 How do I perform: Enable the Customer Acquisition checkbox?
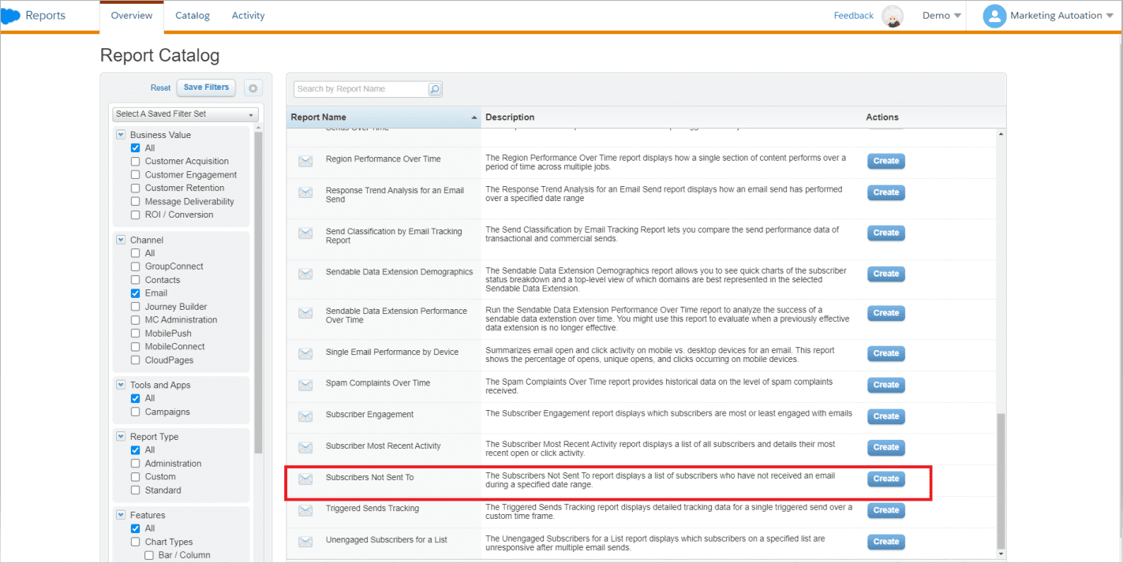[x=136, y=162]
